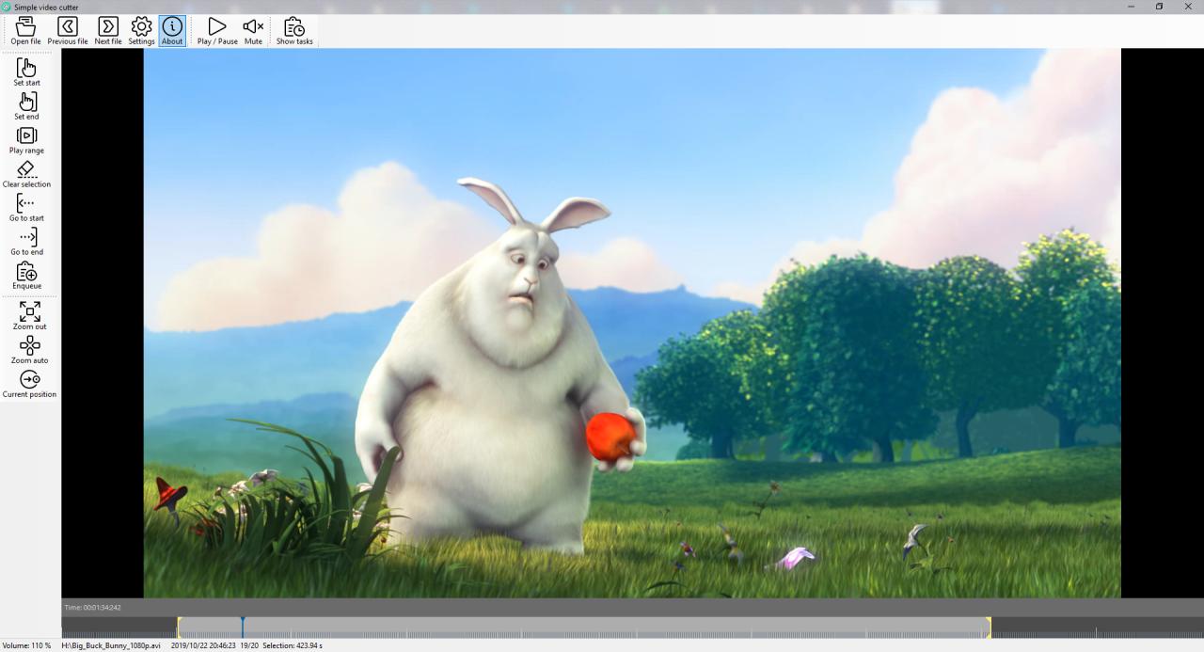
Task: Jump using Go to end
Action: (26, 242)
